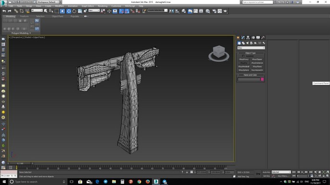330x185 pixels.
Task: Toggle the Auto Key button
Action: click(267, 172)
